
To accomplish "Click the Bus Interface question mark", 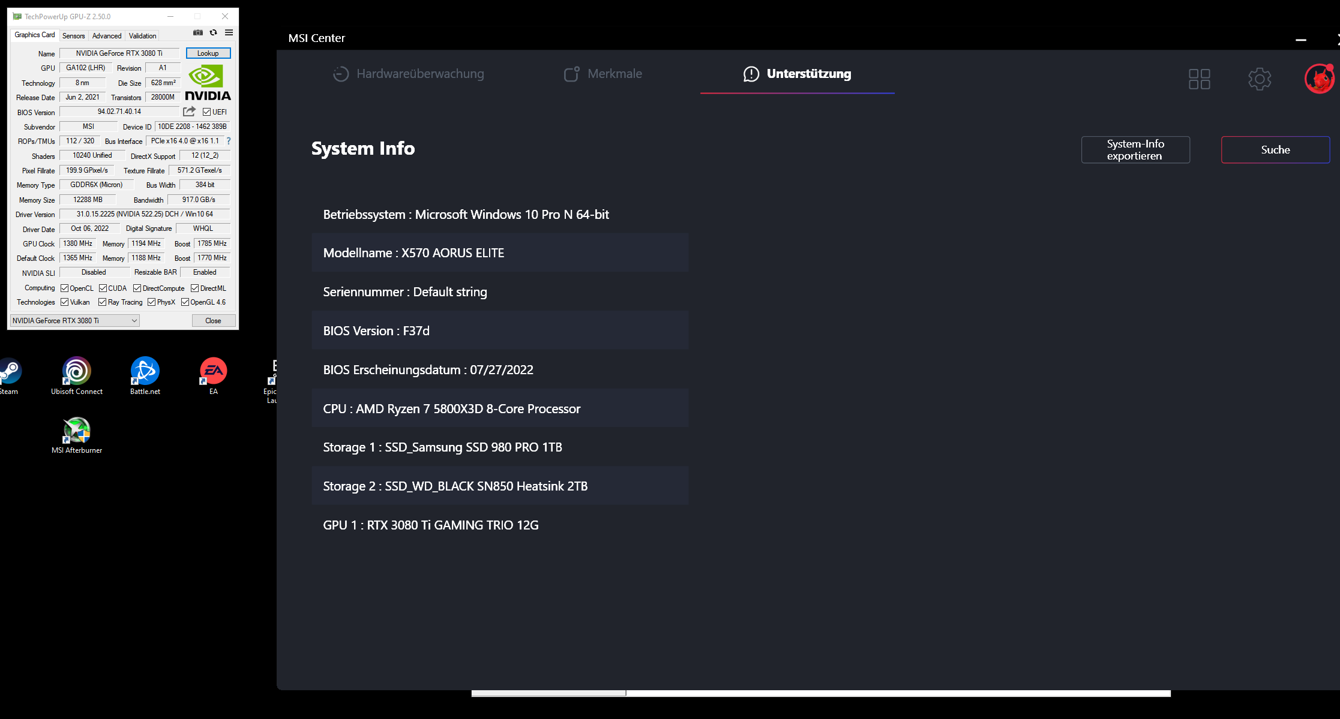I will pyautogui.click(x=229, y=141).
